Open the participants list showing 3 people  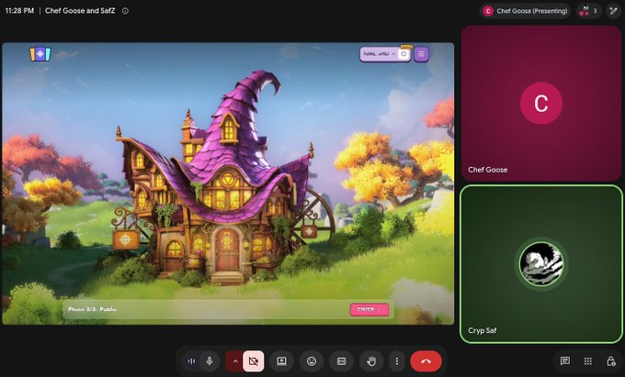point(589,11)
